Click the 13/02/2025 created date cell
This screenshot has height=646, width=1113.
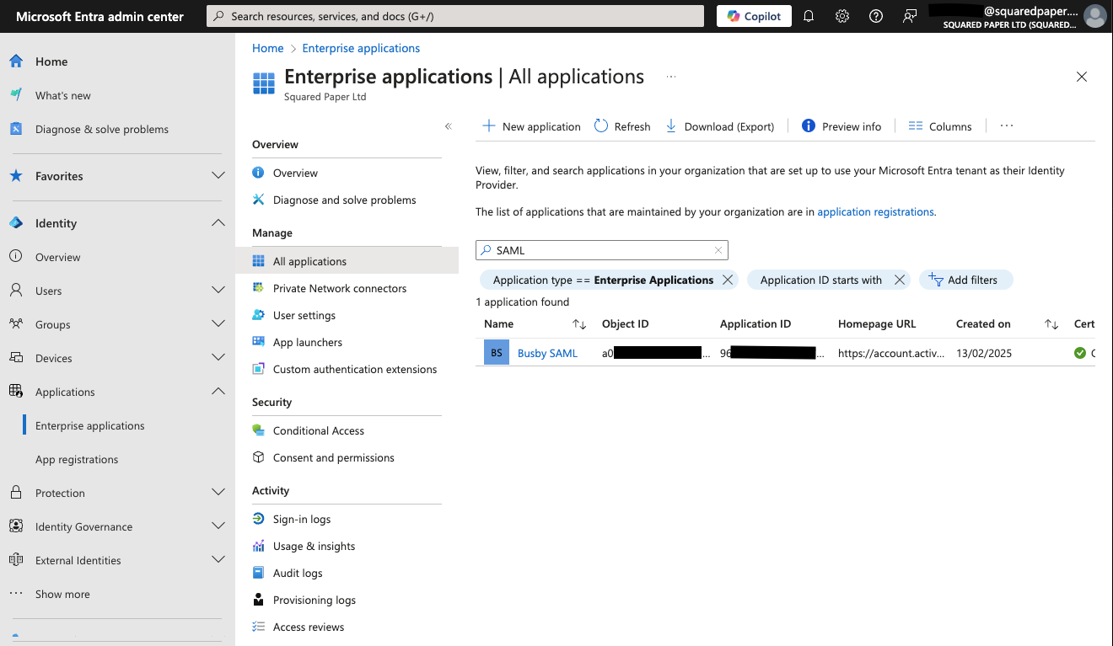983,353
